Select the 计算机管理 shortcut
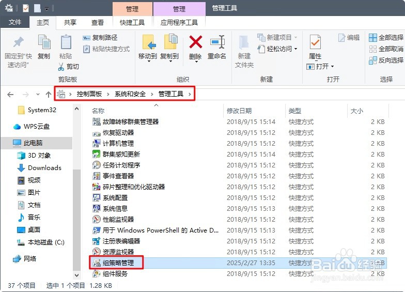This screenshot has height=292, width=405. coord(113,144)
